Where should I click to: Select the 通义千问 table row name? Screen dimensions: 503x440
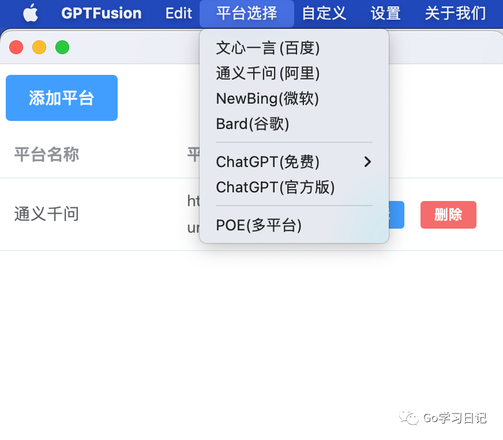47,214
